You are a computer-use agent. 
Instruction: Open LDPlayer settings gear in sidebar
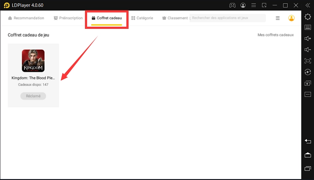click(308, 17)
